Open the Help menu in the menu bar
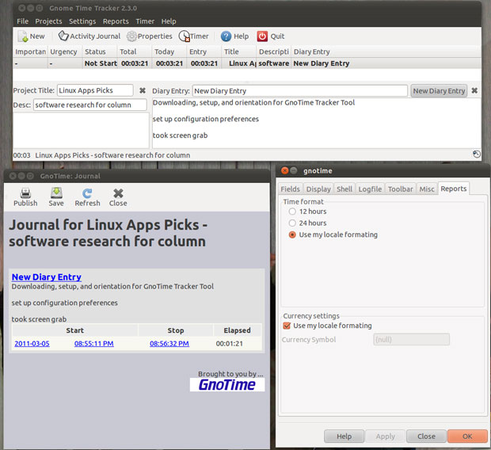The width and height of the screenshot is (491, 450). pyautogui.click(x=169, y=21)
